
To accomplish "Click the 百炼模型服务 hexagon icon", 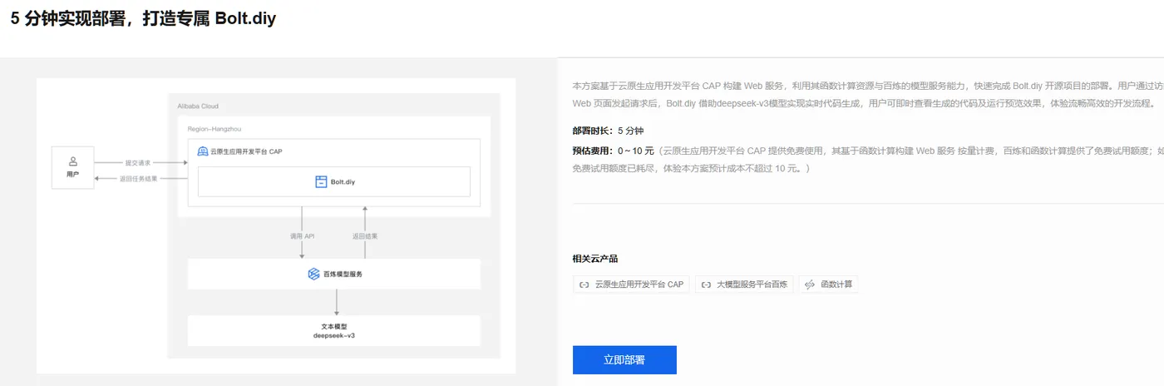I will [x=313, y=274].
